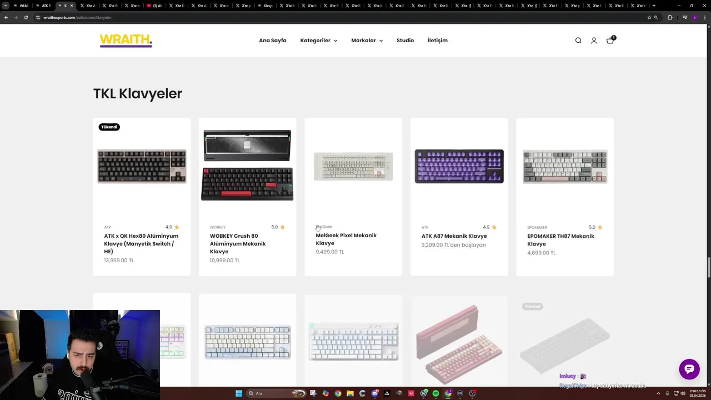This screenshot has height=400, width=711.
Task: Switch to the ATK browser tab
Action: coord(44,6)
